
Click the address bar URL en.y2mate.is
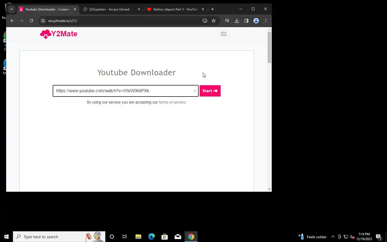pyautogui.click(x=63, y=21)
